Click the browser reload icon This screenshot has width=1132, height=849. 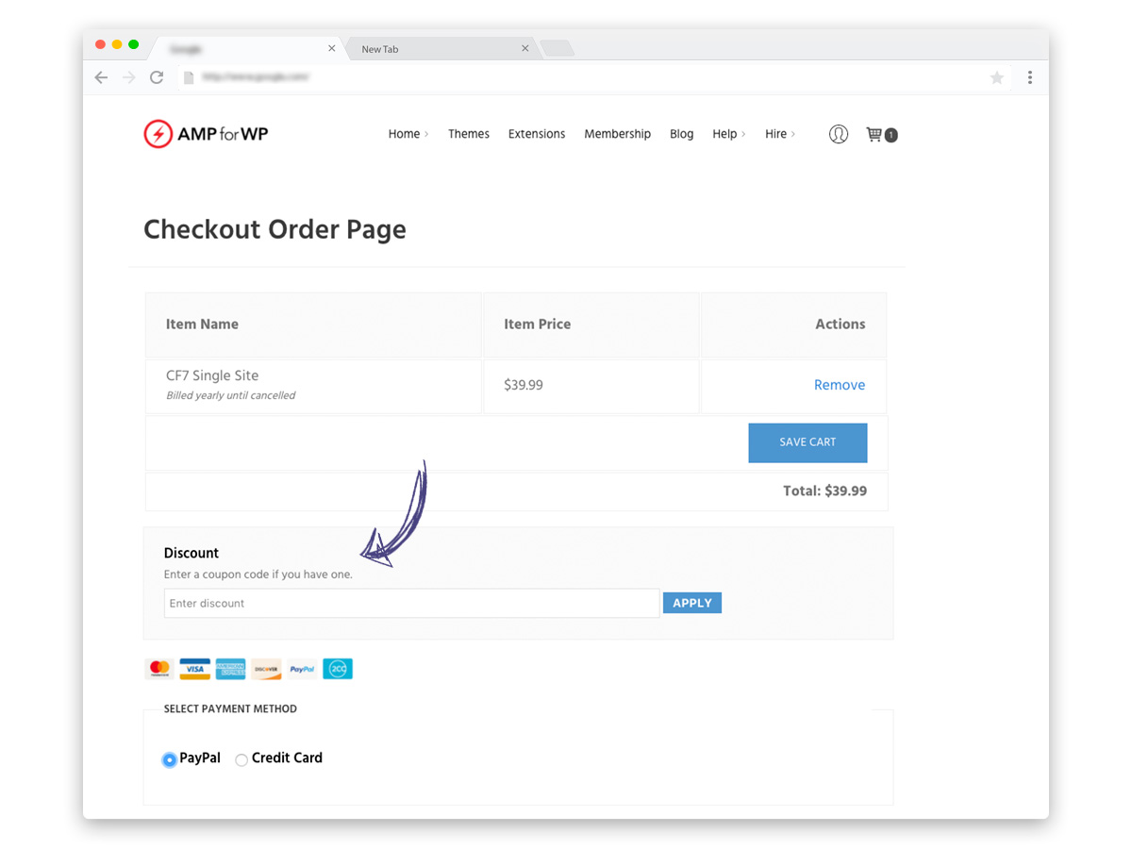[157, 77]
